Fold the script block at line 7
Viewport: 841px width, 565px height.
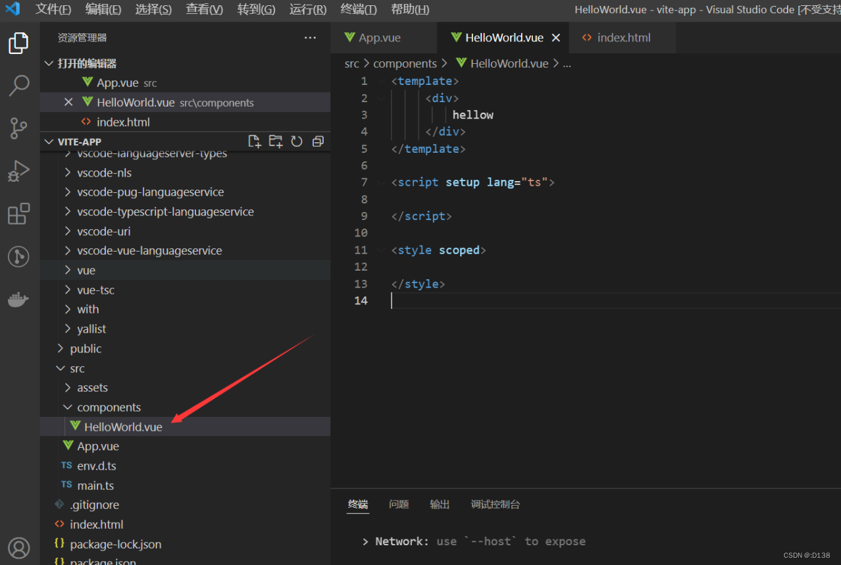(381, 182)
